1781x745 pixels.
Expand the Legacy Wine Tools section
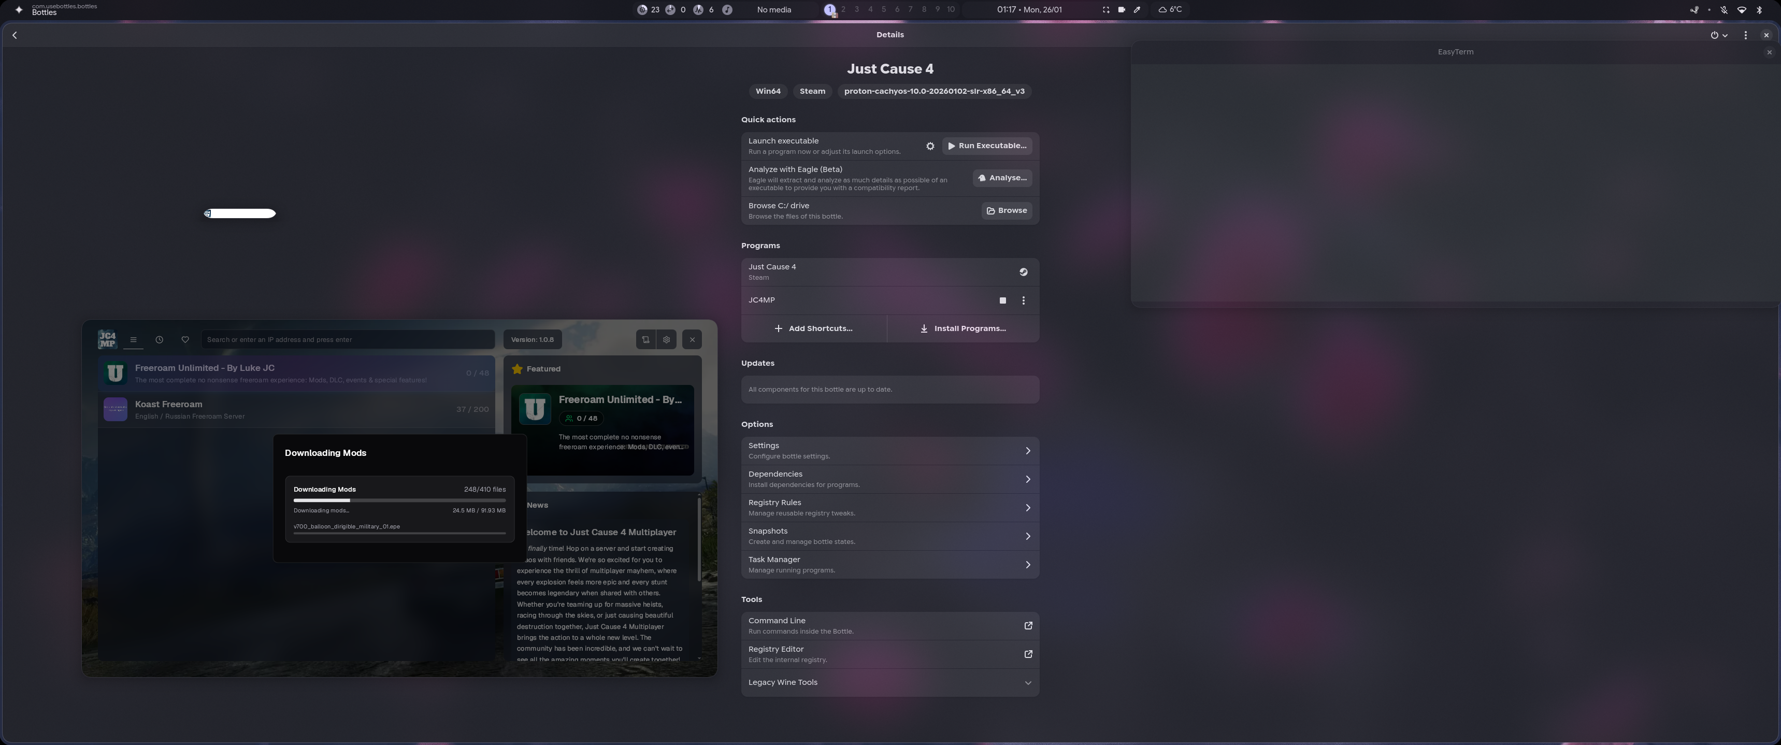[x=1027, y=683]
